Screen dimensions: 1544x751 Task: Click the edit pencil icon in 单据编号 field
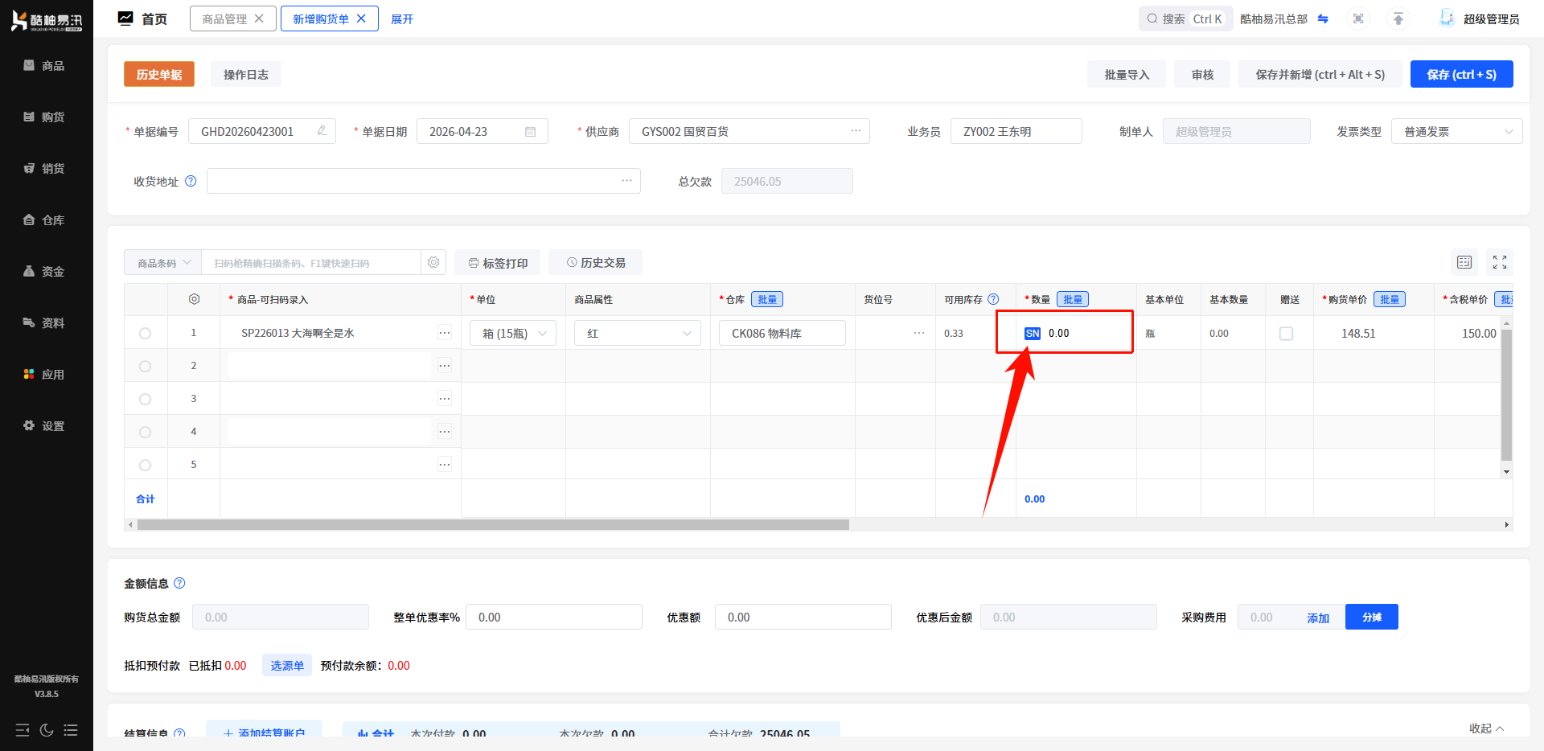(x=322, y=131)
